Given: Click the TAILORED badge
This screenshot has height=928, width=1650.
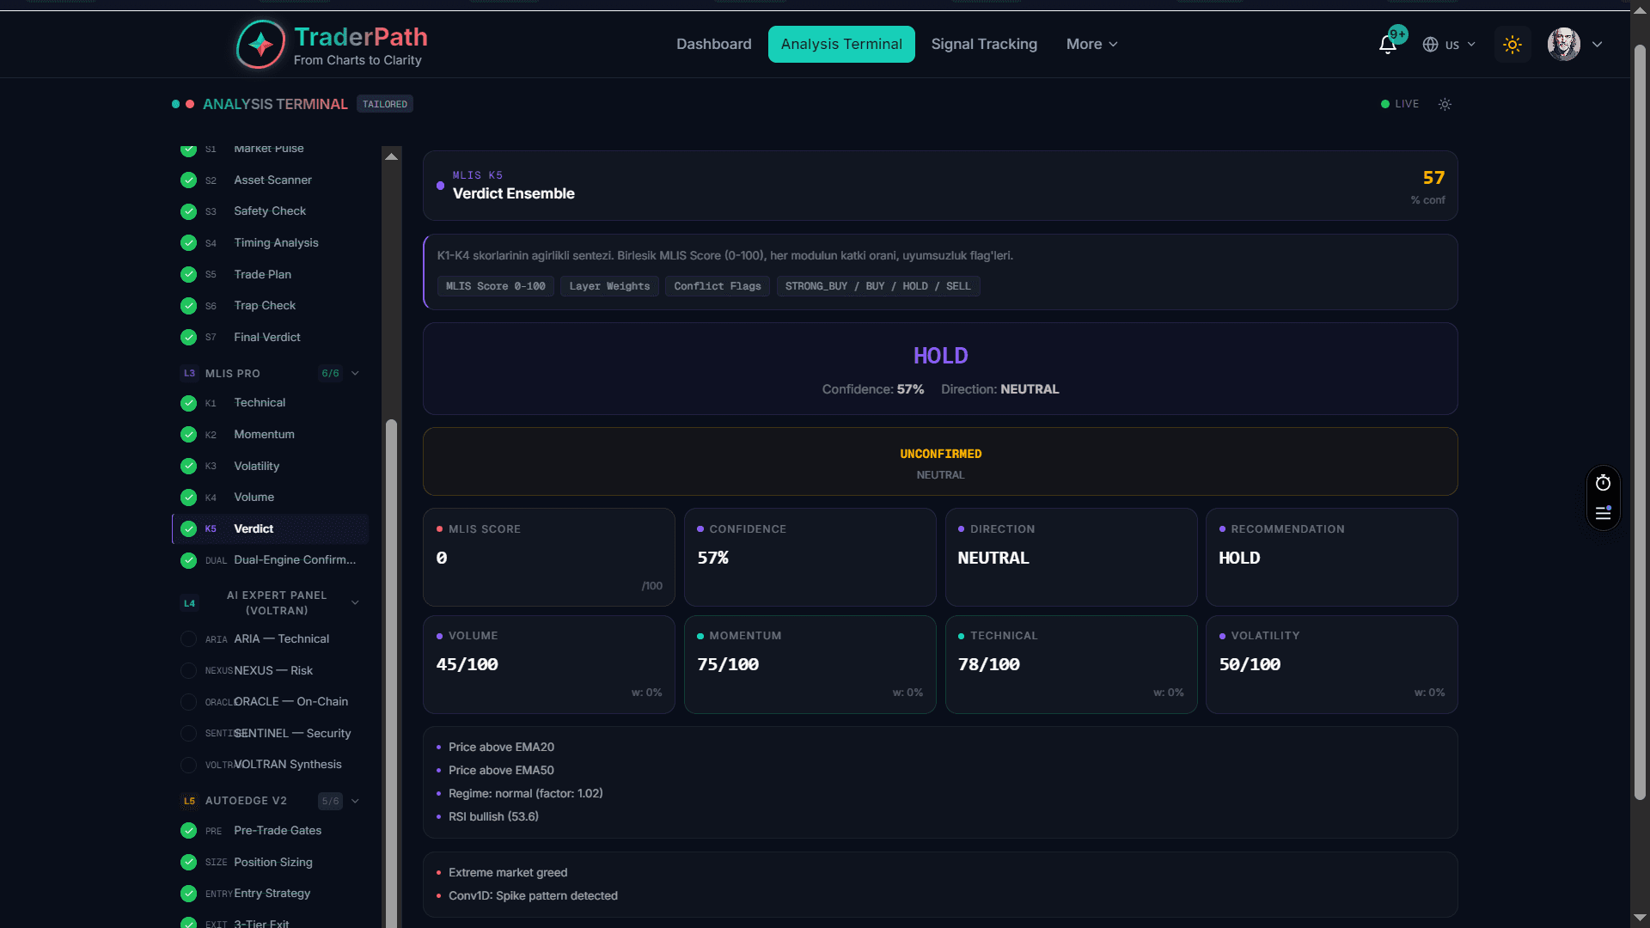Looking at the screenshot, I should click(x=385, y=104).
